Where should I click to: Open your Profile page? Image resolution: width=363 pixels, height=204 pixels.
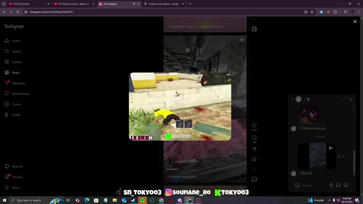[x=13, y=115]
